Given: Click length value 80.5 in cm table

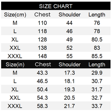Looking at the screenshot, I should 97,40.
